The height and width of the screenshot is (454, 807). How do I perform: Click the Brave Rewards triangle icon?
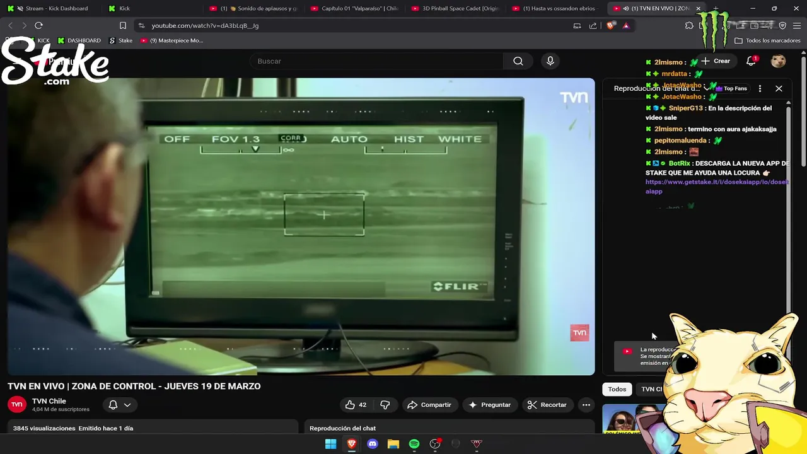point(625,25)
